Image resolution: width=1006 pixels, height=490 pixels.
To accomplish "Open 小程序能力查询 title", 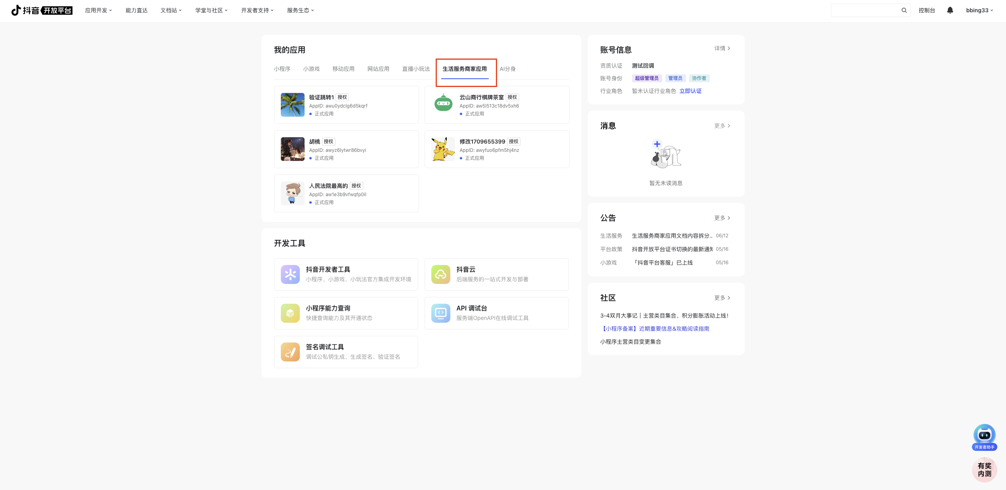I will pyautogui.click(x=328, y=308).
